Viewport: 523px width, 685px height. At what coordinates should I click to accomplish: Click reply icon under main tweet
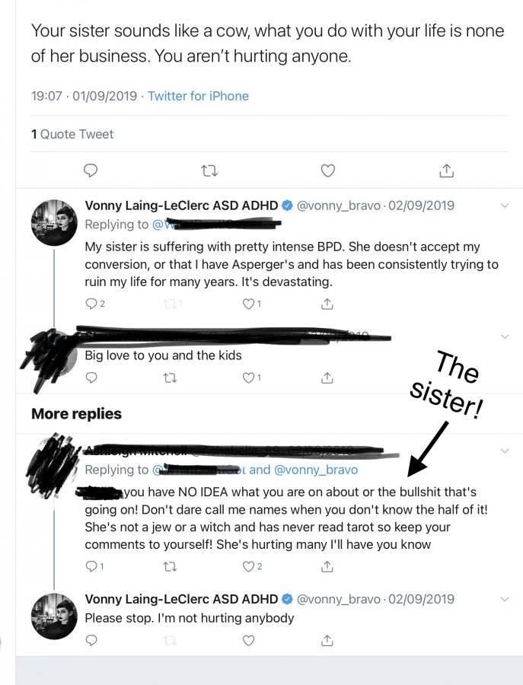click(91, 170)
